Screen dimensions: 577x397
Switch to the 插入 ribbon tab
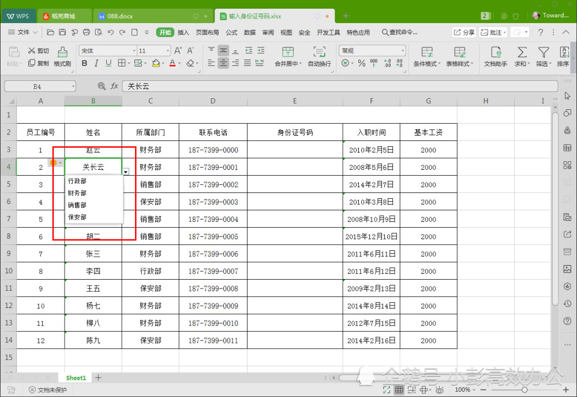183,32
